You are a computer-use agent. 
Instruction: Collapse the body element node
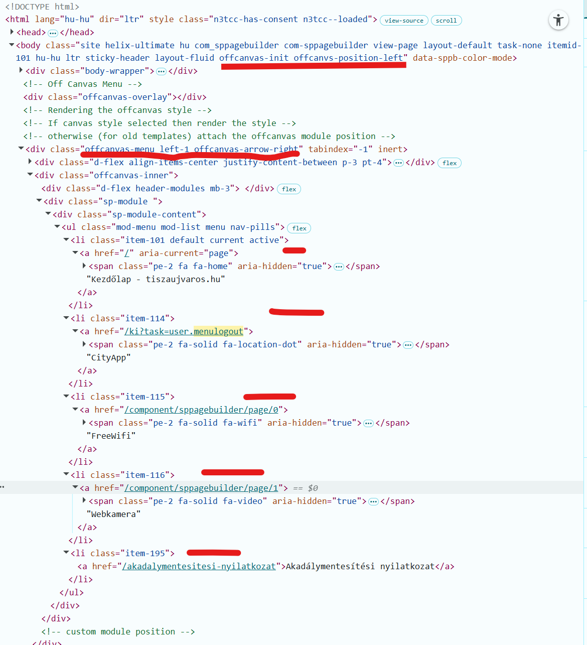click(12, 45)
